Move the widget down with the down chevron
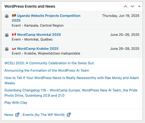The image size is (145, 123). [132, 6]
